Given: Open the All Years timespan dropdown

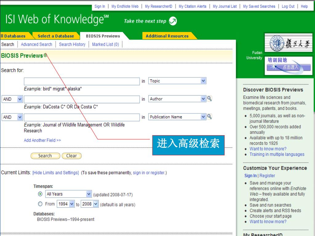Looking at the screenshot, I should [69, 194].
